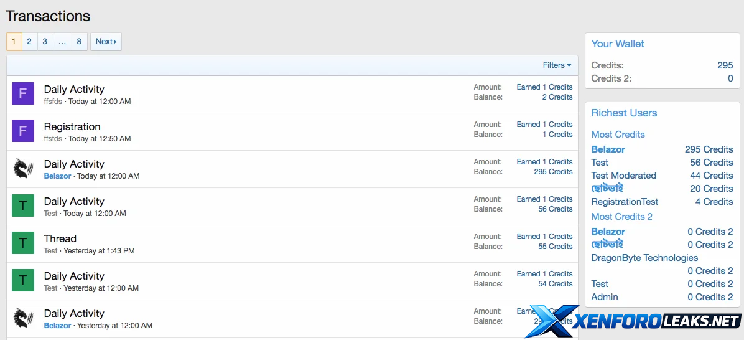Click the Most Credits link
The image size is (744, 340).
618,135
